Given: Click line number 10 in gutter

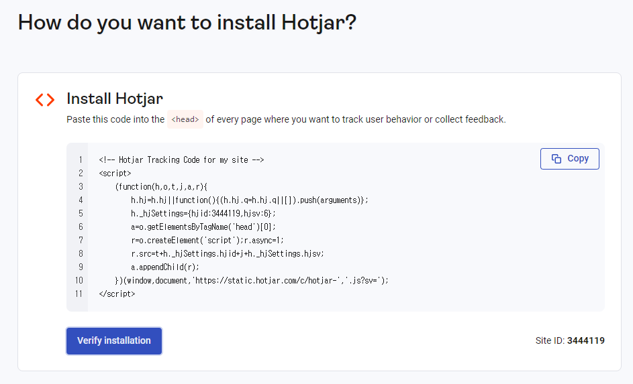Looking at the screenshot, I should tap(79, 280).
